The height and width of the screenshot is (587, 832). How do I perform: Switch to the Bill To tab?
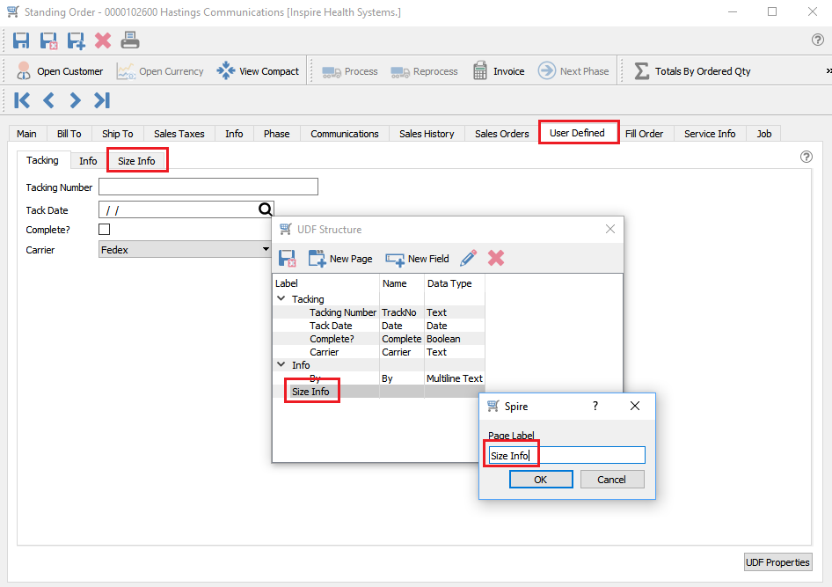[x=69, y=134]
